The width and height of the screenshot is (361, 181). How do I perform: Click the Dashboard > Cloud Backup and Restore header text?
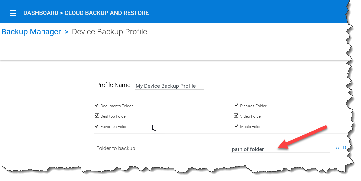click(x=86, y=13)
